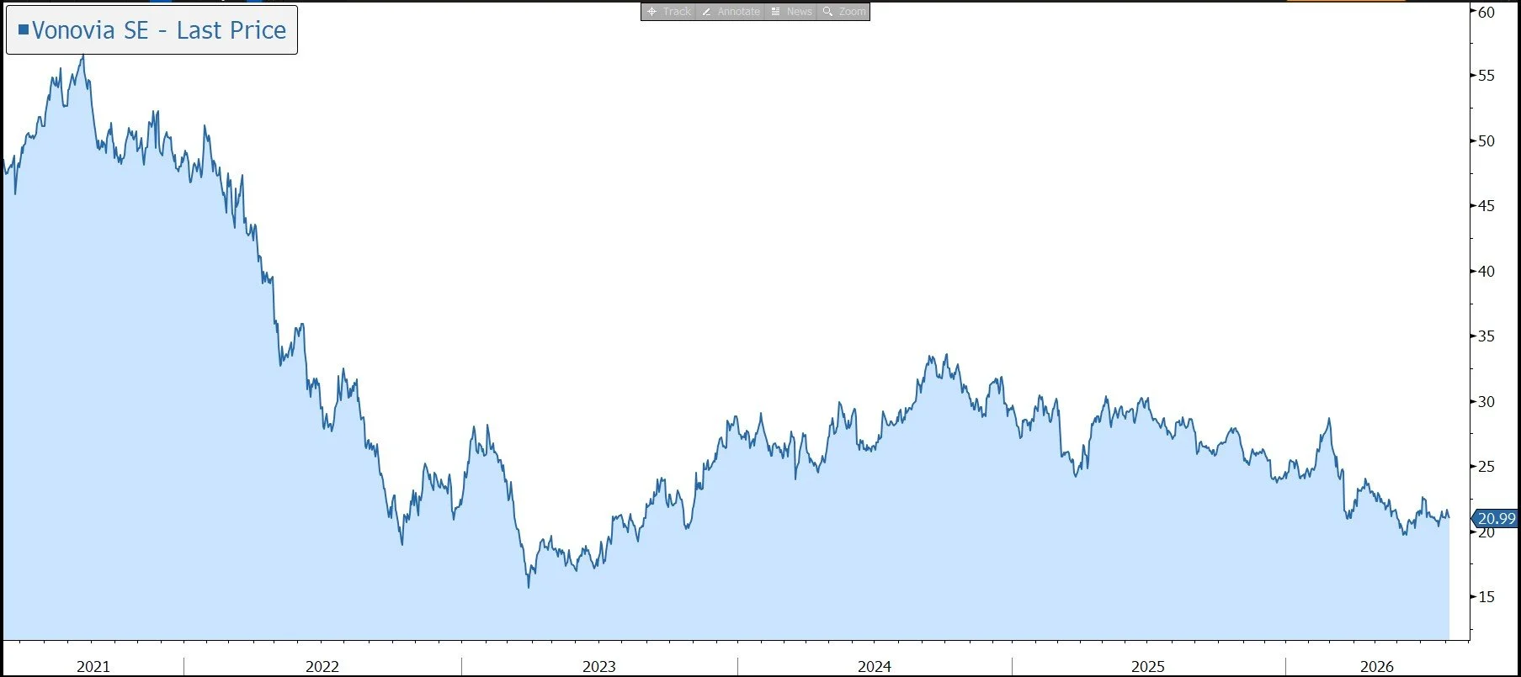Open the Annotate tool
1521x677 pixels.
pyautogui.click(x=731, y=12)
